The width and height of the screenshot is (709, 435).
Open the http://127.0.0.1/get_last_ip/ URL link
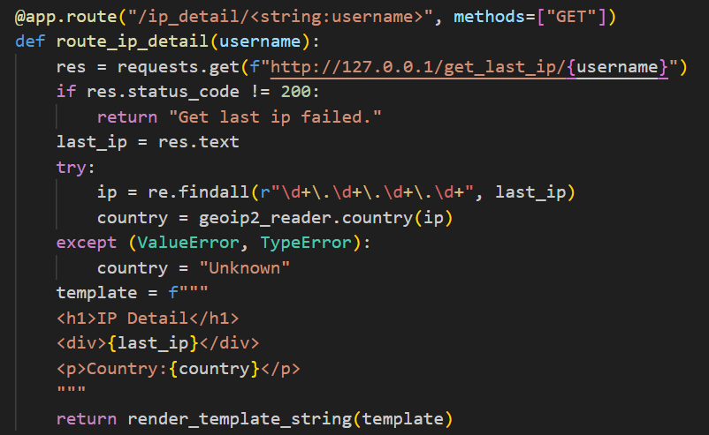(418, 67)
